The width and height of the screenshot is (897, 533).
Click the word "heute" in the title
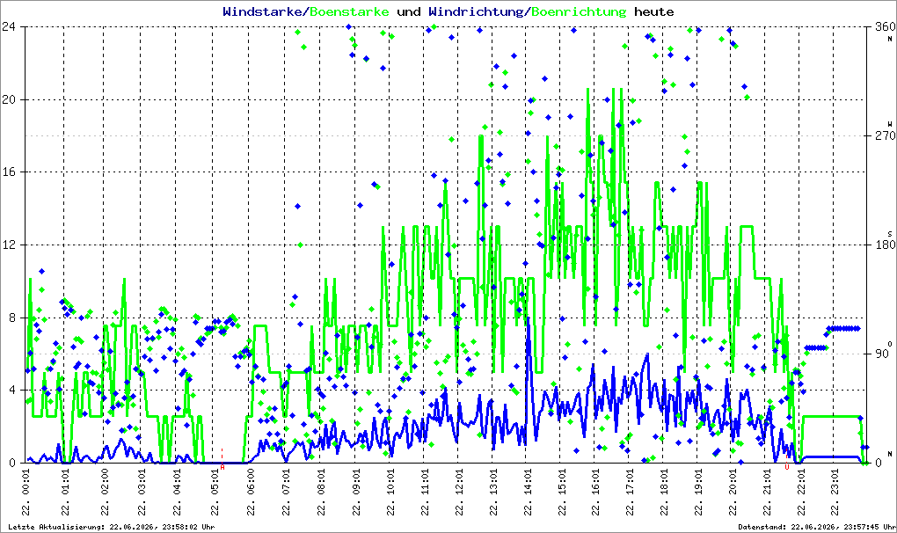pyautogui.click(x=654, y=11)
